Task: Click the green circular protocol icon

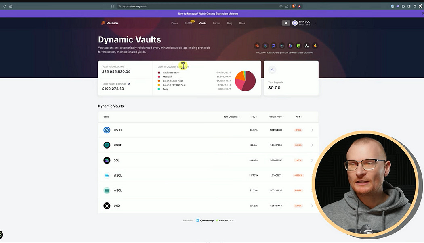Action: click(298, 46)
